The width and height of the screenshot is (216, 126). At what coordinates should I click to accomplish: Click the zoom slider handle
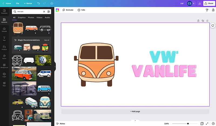188,124
